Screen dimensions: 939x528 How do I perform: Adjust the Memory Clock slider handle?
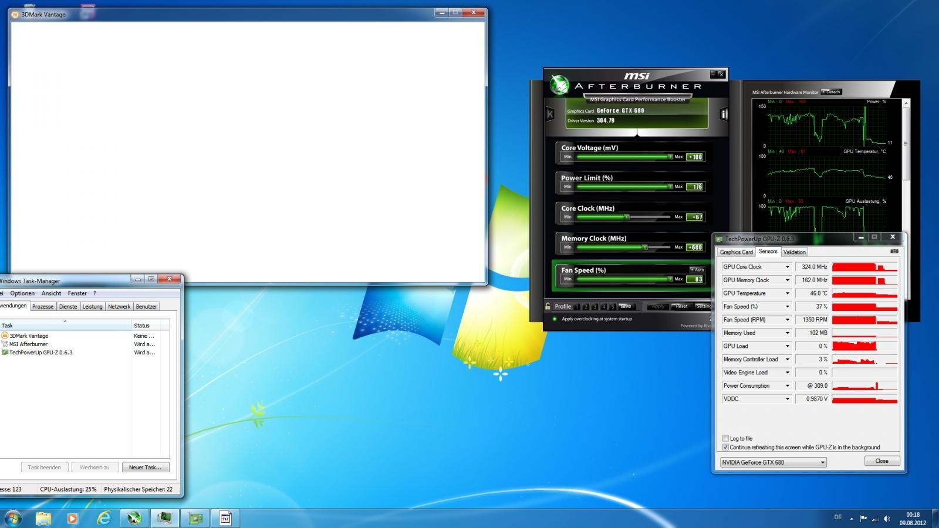644,247
